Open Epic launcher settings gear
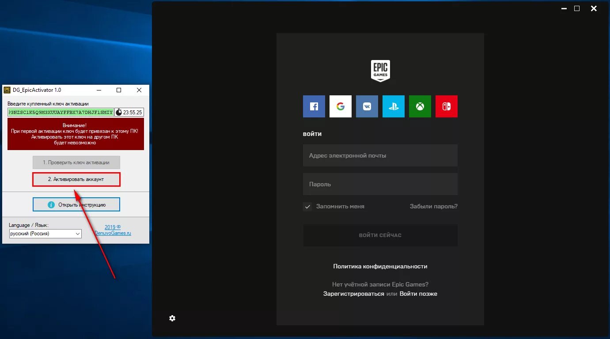Screen dimensions: 610x339 click(x=172, y=318)
